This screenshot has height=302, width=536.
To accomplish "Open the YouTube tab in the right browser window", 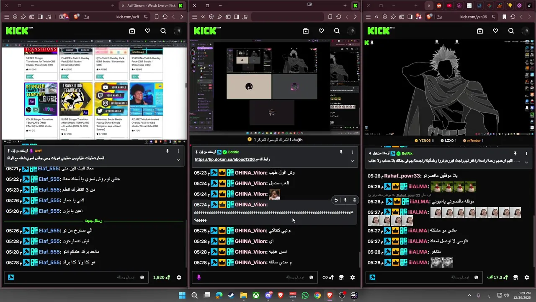I will pyautogui.click(x=449, y=5).
